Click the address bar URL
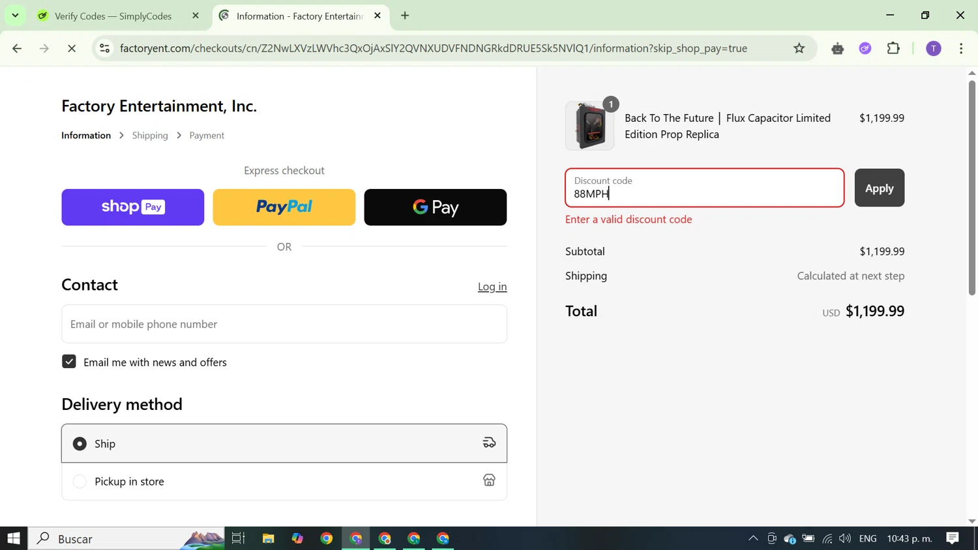Screen dimensions: 978x550 tap(434, 48)
